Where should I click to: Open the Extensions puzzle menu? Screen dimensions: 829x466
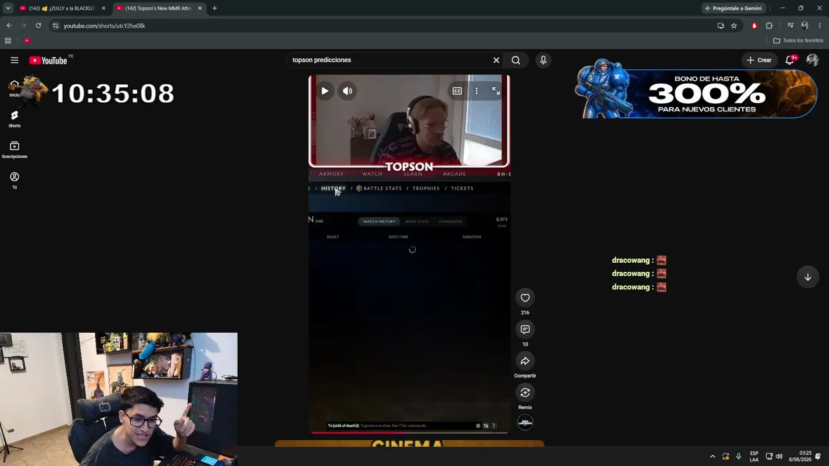coord(769,26)
